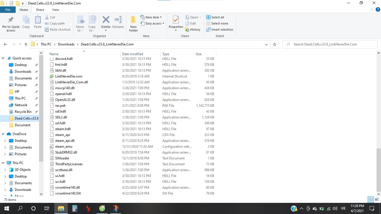Image resolution: width=381 pixels, height=214 pixels.
Task: Switch to large icons view layout
Action: pos(377,200)
